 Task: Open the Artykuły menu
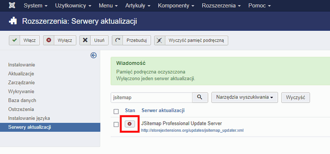[x=138, y=6]
